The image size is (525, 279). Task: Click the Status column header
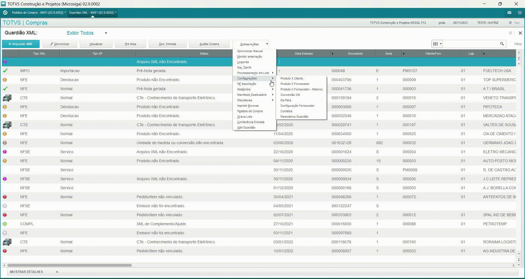[204, 54]
